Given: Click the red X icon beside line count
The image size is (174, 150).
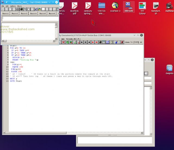Looking at the screenshot, I should pos(122,42).
